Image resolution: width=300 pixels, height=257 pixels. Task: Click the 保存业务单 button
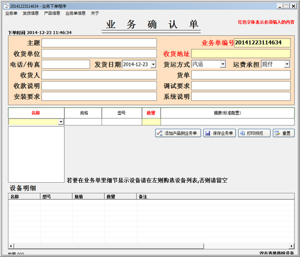click(219, 133)
